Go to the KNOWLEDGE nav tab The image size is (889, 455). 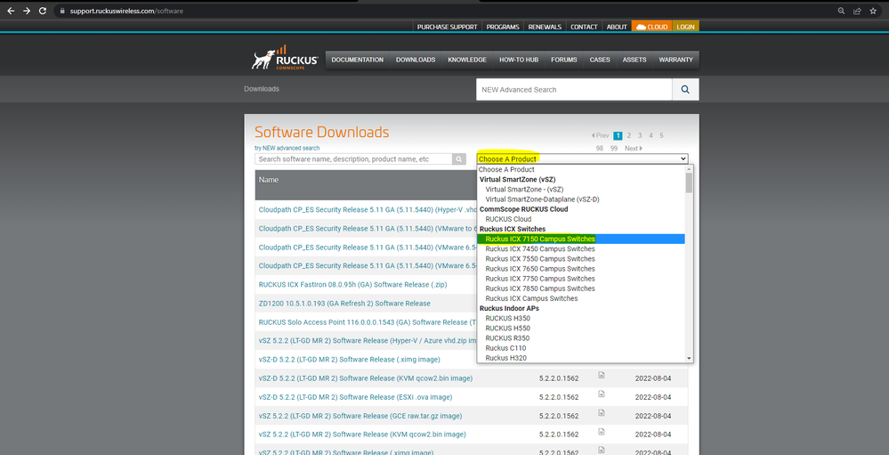pyautogui.click(x=467, y=60)
